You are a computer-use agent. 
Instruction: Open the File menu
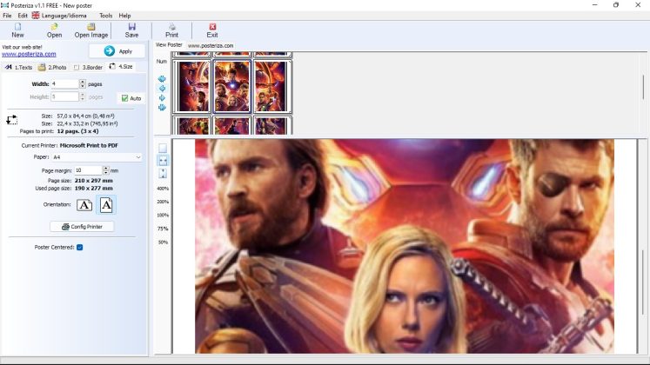(x=7, y=16)
